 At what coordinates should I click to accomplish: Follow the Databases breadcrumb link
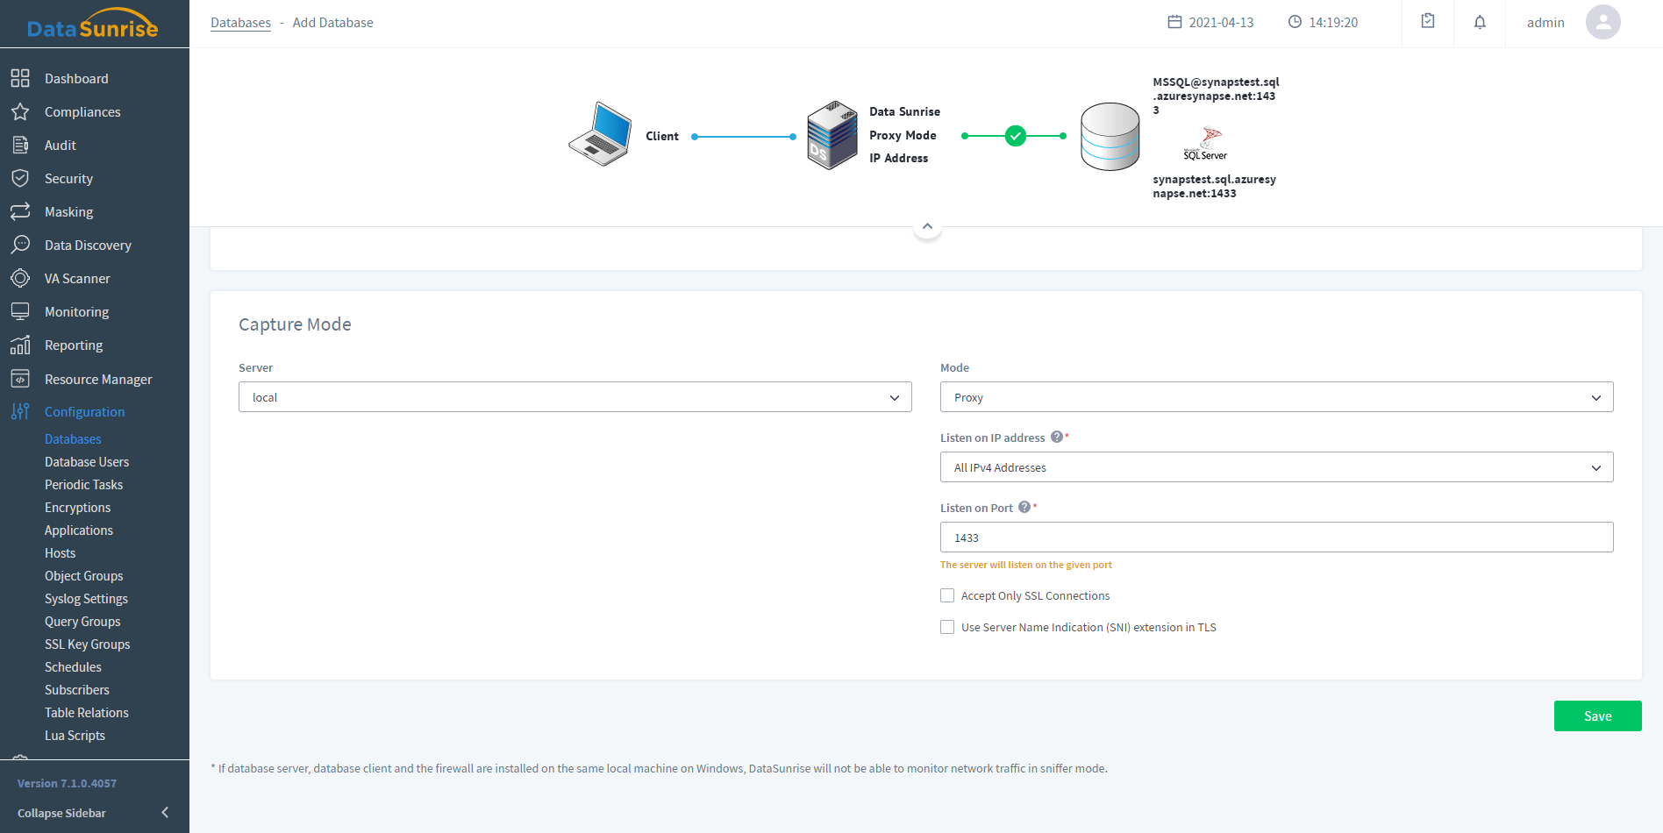(x=240, y=23)
